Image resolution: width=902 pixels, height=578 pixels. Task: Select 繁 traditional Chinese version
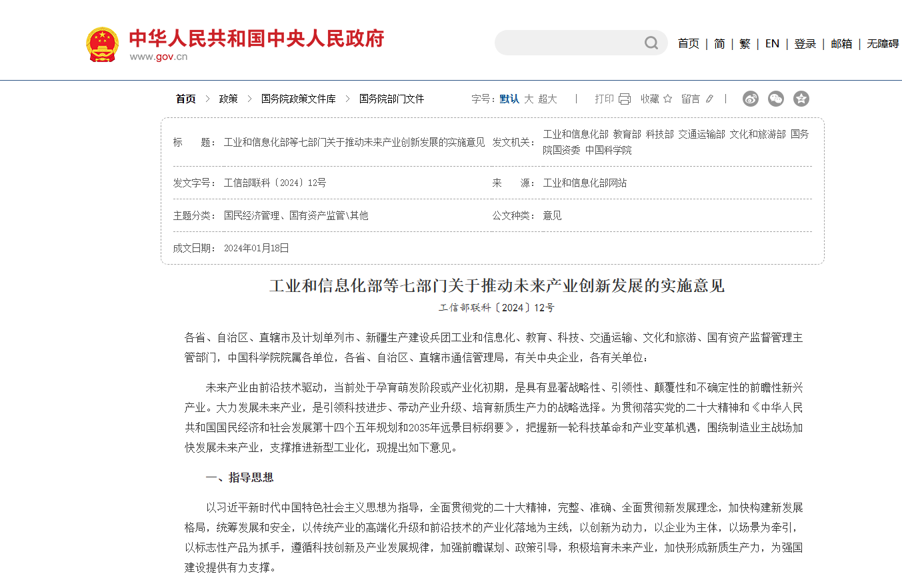click(745, 43)
